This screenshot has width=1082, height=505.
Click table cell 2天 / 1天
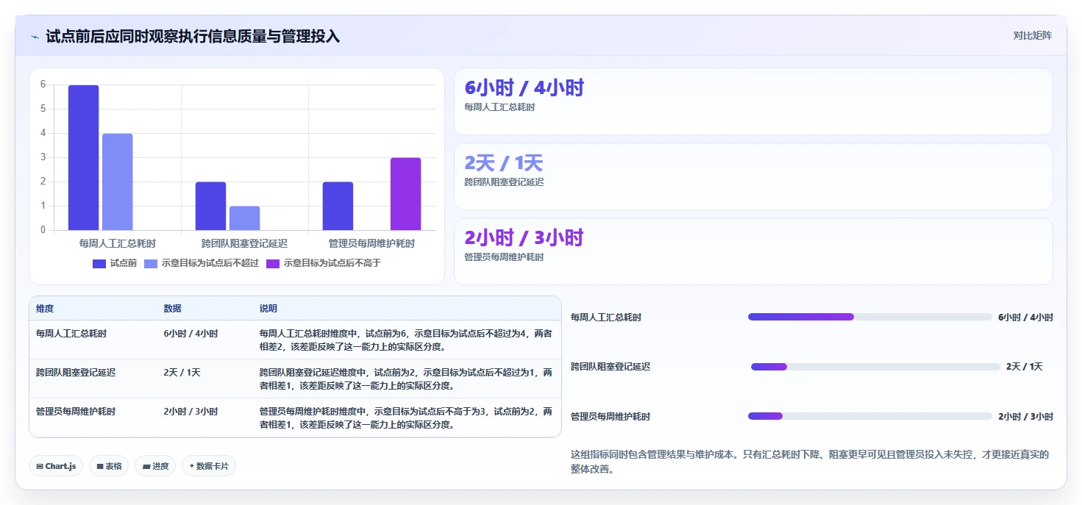pos(182,373)
